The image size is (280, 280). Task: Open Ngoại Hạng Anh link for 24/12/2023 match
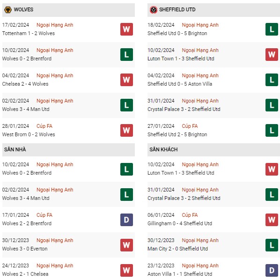(55, 265)
